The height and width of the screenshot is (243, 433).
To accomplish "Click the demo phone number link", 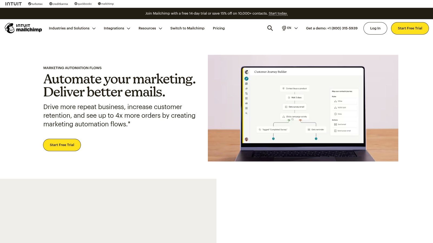I will (x=332, y=28).
